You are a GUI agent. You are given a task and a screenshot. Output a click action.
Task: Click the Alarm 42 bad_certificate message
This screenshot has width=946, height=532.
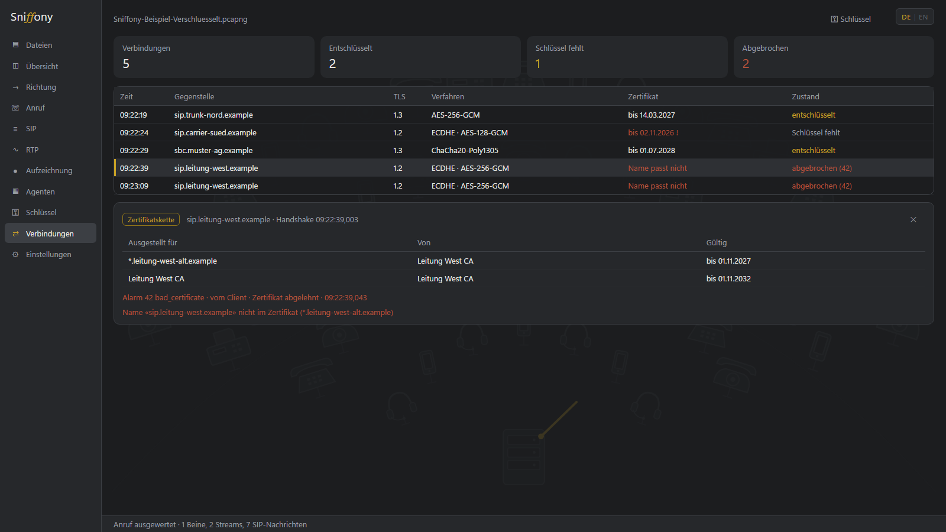[245, 298]
